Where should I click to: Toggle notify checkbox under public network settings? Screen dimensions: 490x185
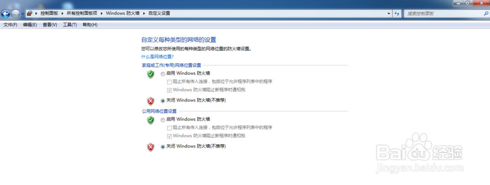click(x=170, y=136)
